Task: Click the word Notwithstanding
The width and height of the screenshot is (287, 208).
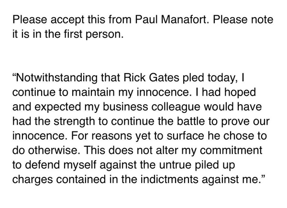Action: [x=51, y=77]
